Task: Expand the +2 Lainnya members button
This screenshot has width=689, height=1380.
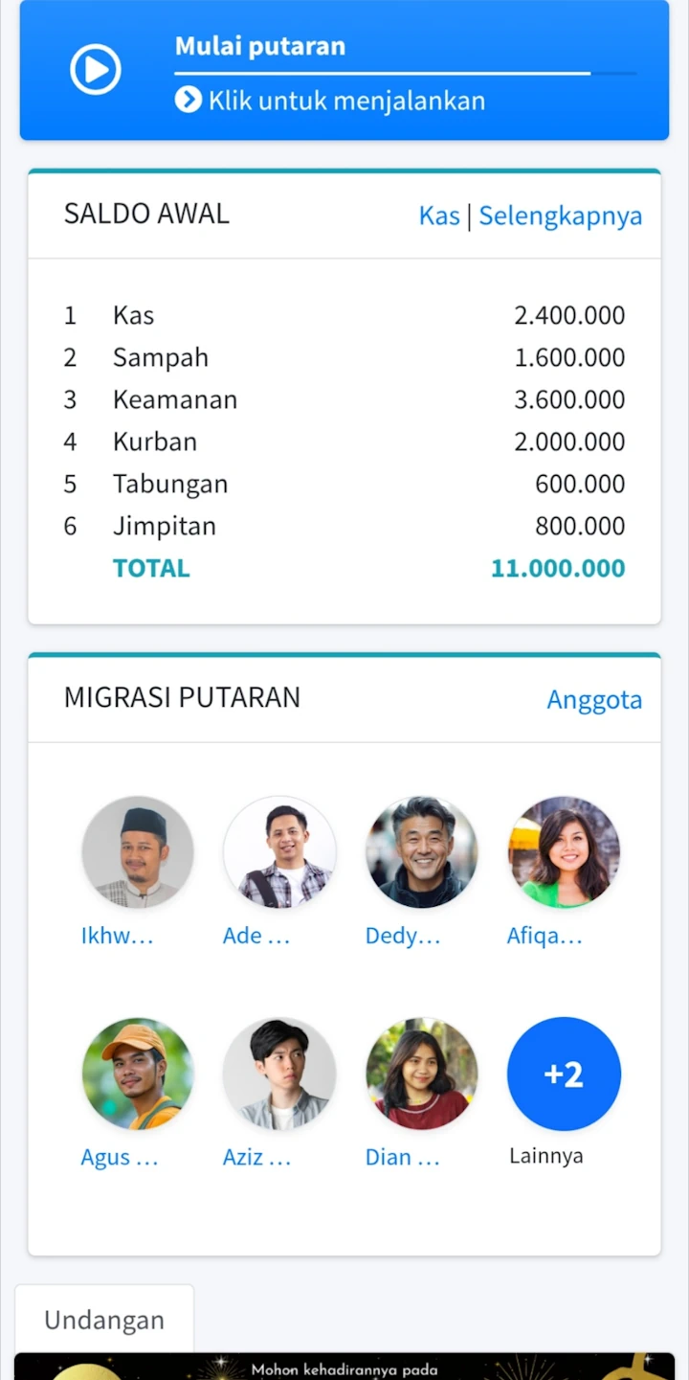Action: (564, 1074)
